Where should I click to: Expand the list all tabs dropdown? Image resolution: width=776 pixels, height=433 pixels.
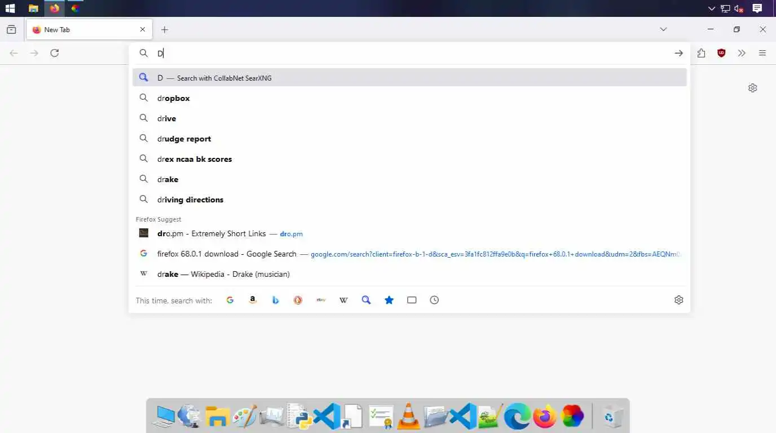pyautogui.click(x=663, y=29)
